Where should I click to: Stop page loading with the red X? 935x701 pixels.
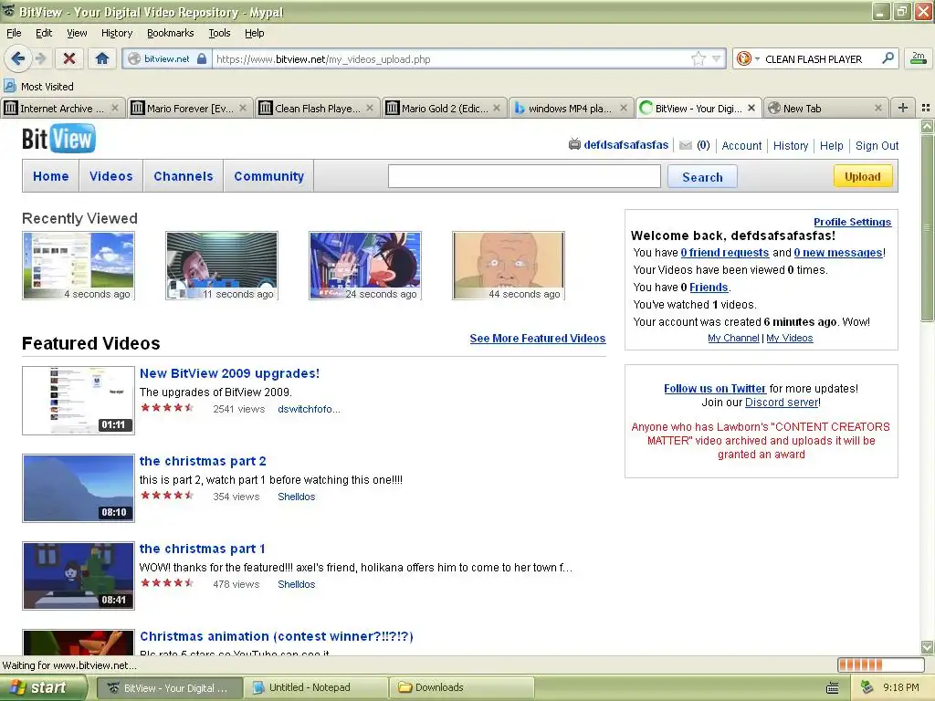pos(69,58)
